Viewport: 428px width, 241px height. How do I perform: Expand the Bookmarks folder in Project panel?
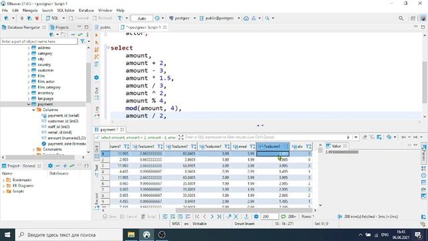point(3,180)
